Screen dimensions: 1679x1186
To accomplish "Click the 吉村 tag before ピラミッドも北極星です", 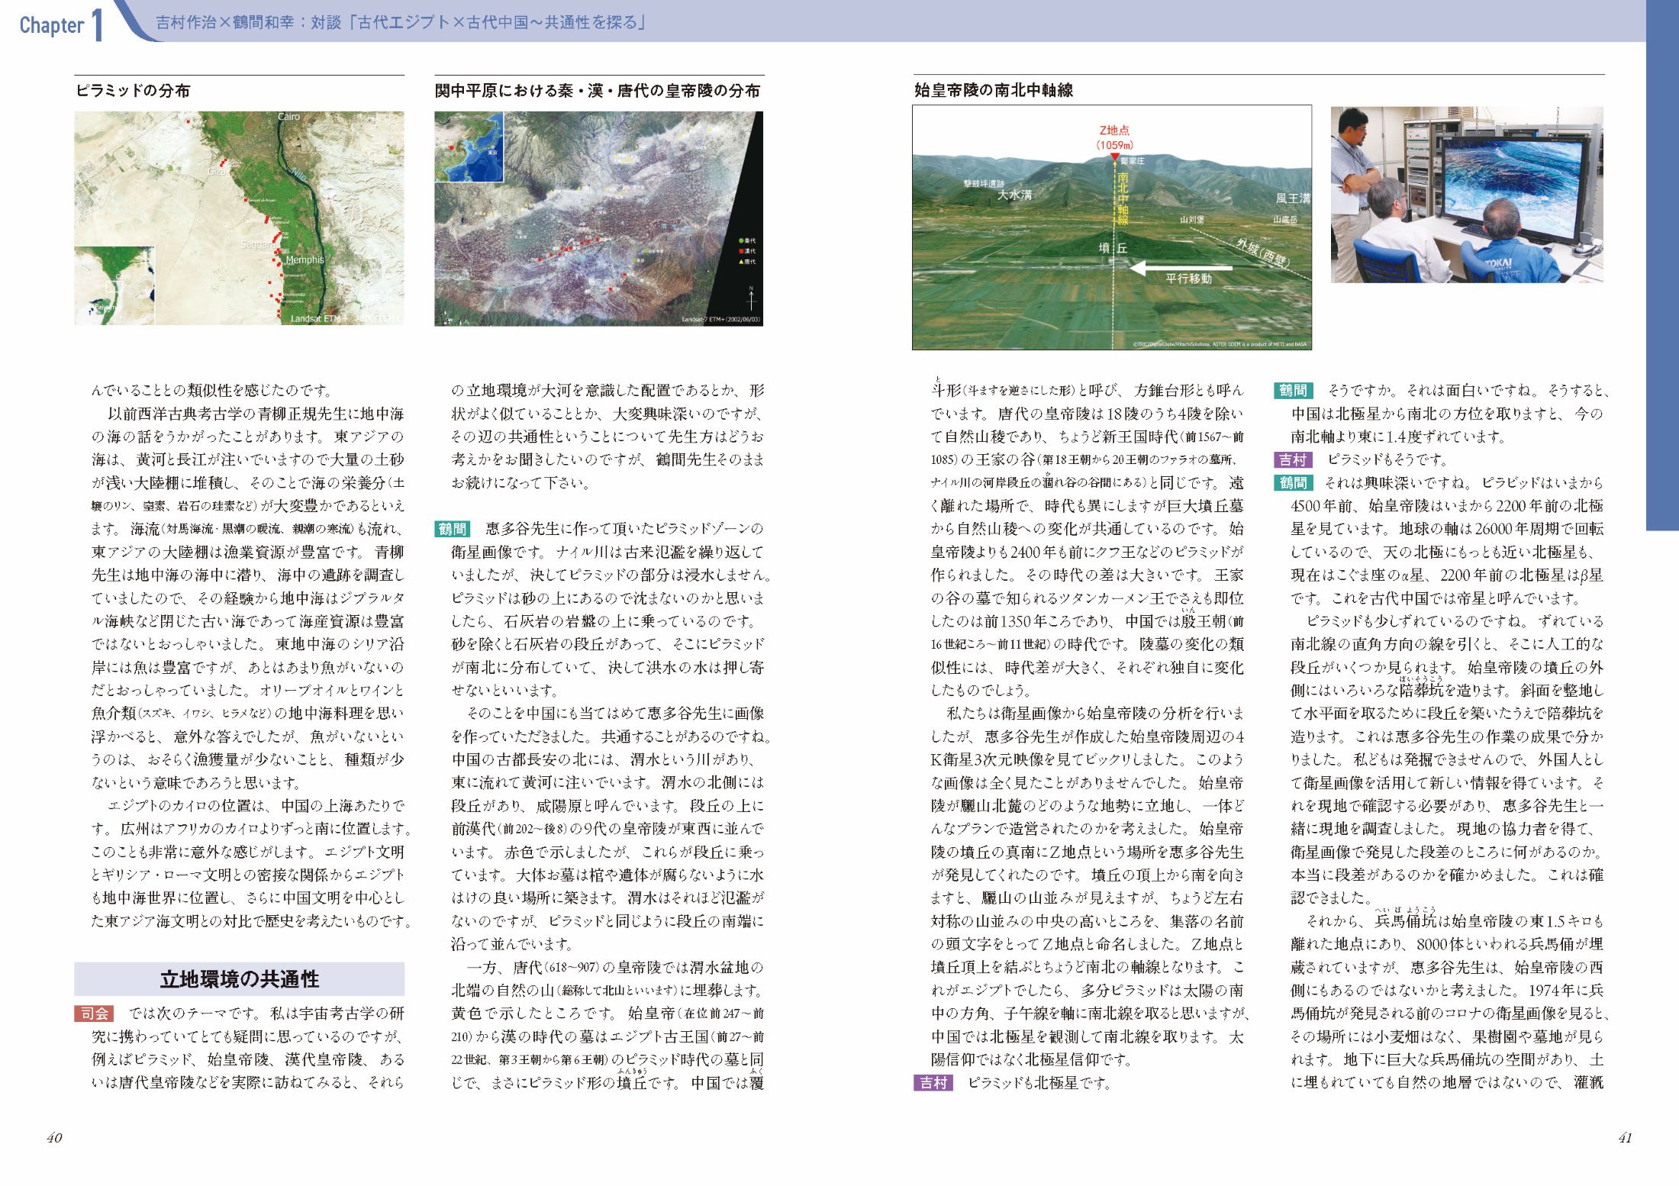I will (x=933, y=1082).
